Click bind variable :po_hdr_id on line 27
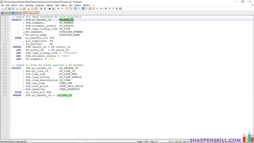The width and height of the screenshot is (254, 143). pyautogui.click(x=64, y=95)
